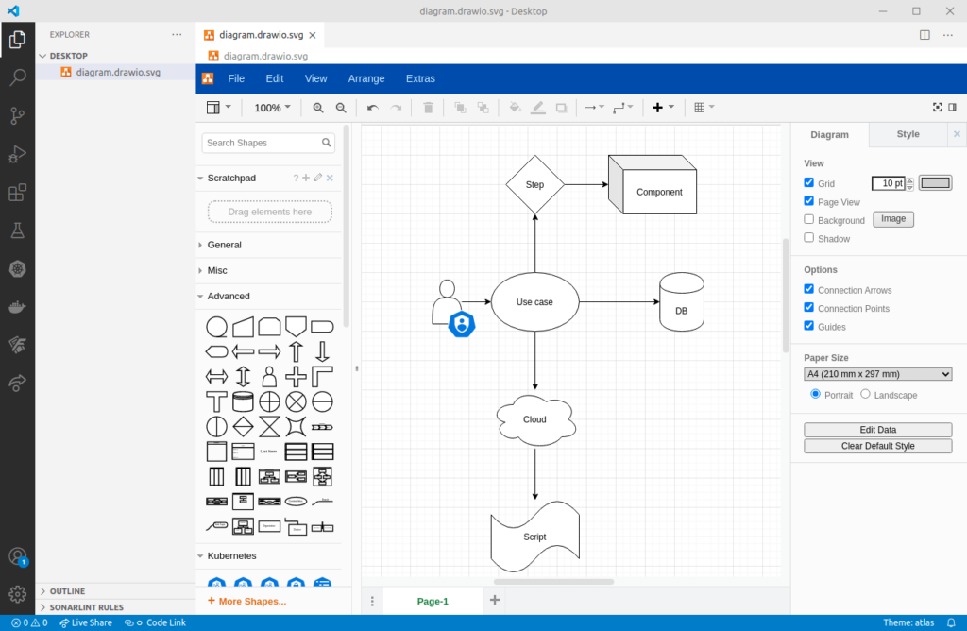Open the Arrange menu
Screen dimensions: 967x631
pyautogui.click(x=366, y=78)
